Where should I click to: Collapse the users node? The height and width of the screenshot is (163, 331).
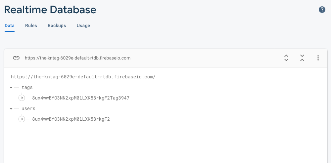click(11, 109)
